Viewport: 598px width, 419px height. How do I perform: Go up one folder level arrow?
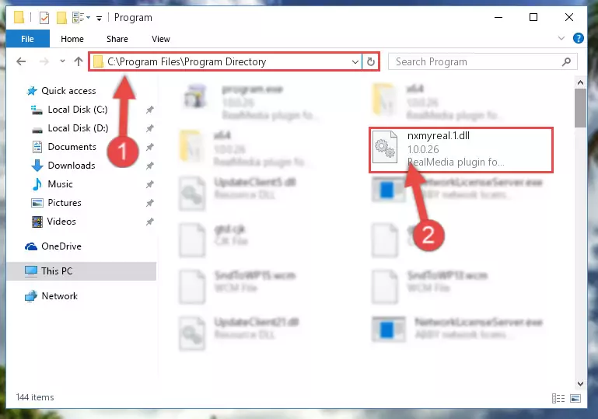79,61
